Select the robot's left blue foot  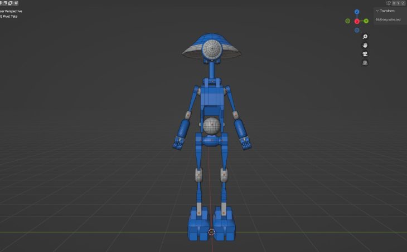click(x=197, y=226)
